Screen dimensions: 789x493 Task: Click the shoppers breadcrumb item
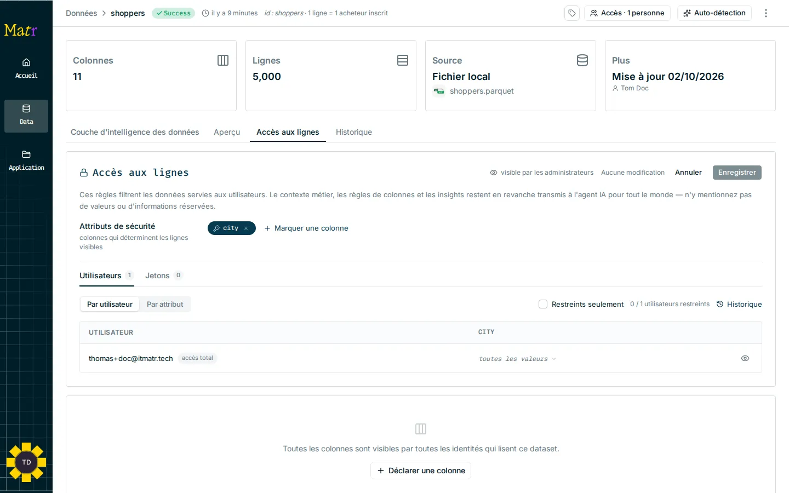pyautogui.click(x=128, y=13)
